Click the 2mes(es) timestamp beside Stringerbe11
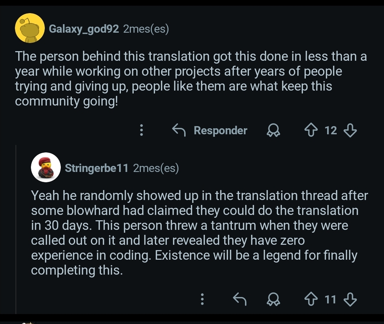 click(x=156, y=168)
